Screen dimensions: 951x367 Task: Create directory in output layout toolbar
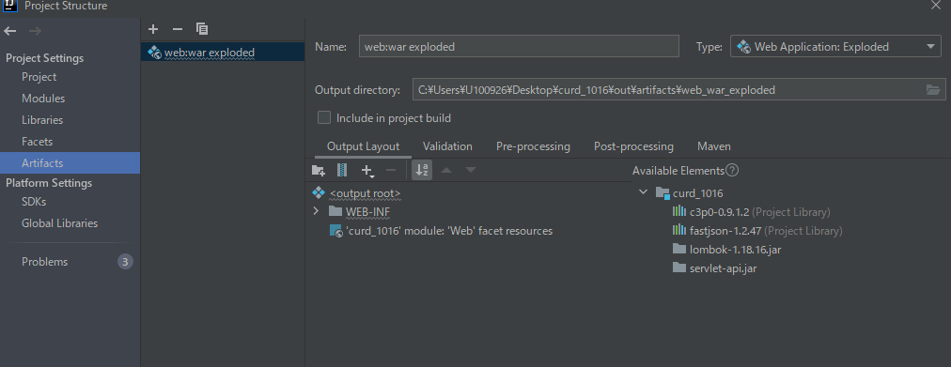pyautogui.click(x=318, y=170)
